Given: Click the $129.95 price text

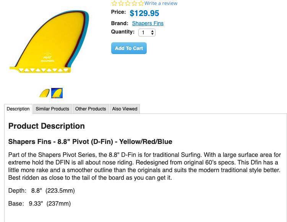Looking at the screenshot, I should pos(144,13).
